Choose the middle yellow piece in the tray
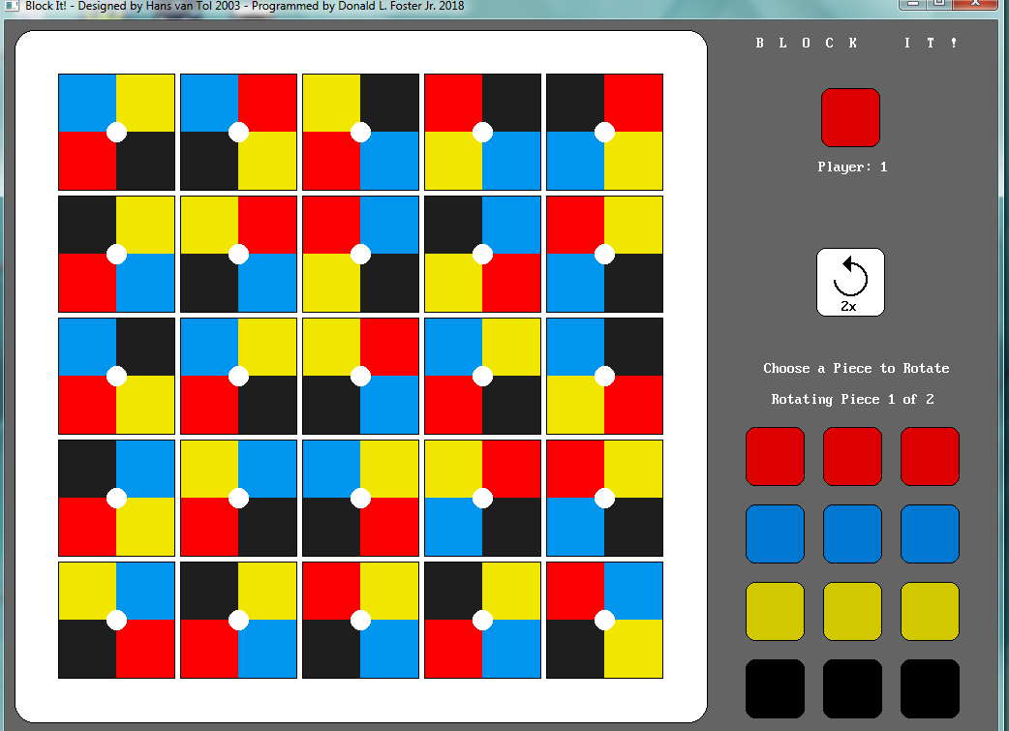The height and width of the screenshot is (731, 1009). click(x=852, y=611)
